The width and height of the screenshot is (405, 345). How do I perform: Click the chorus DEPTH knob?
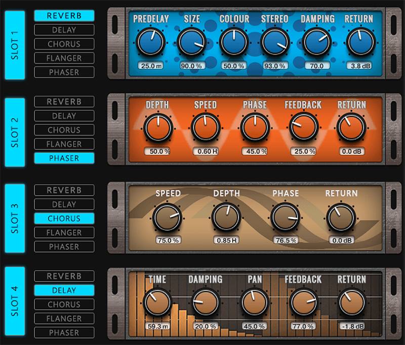click(x=226, y=218)
